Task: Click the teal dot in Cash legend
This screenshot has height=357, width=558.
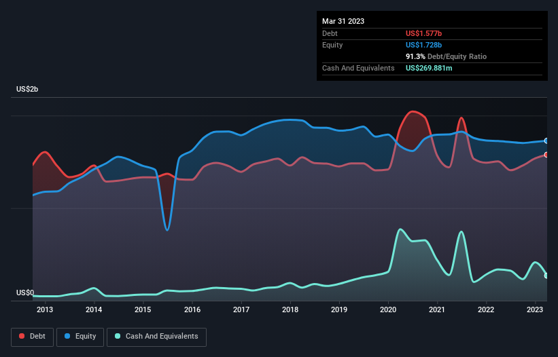Action: [118, 336]
